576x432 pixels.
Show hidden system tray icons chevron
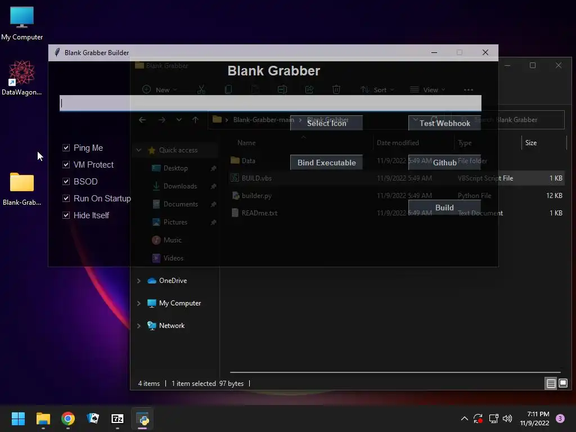[464, 418]
